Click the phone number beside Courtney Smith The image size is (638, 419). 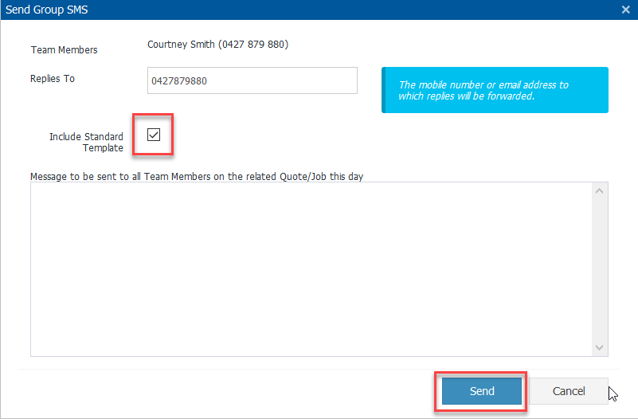[253, 45]
